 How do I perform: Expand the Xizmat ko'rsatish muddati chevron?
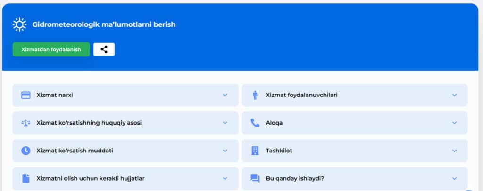click(x=225, y=151)
